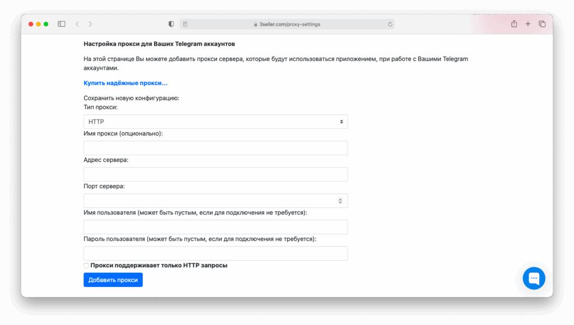The height and width of the screenshot is (325, 574).
Task: Show the tab overview icon
Action: coord(542,24)
